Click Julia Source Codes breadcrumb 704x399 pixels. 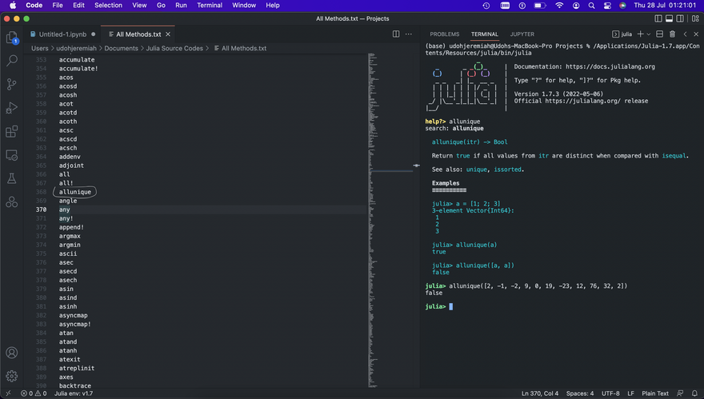point(174,49)
